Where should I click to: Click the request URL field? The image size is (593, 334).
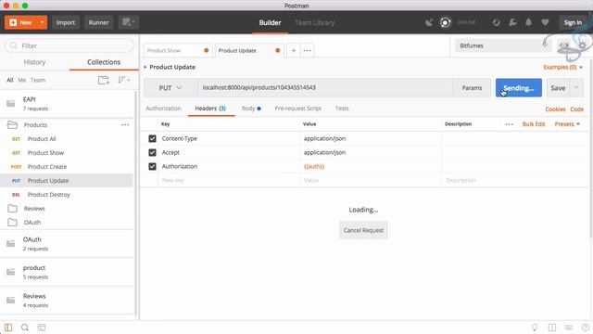pyautogui.click(x=325, y=88)
